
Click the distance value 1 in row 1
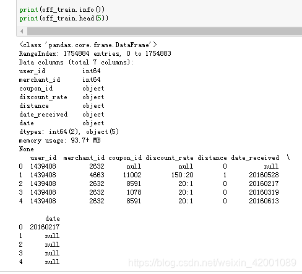click(225, 175)
